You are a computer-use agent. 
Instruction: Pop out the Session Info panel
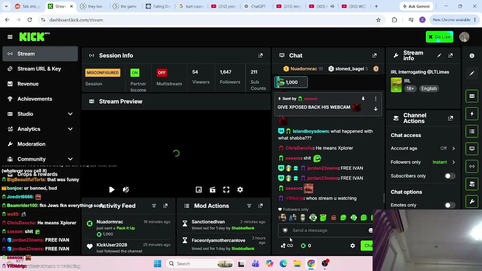click(260, 55)
